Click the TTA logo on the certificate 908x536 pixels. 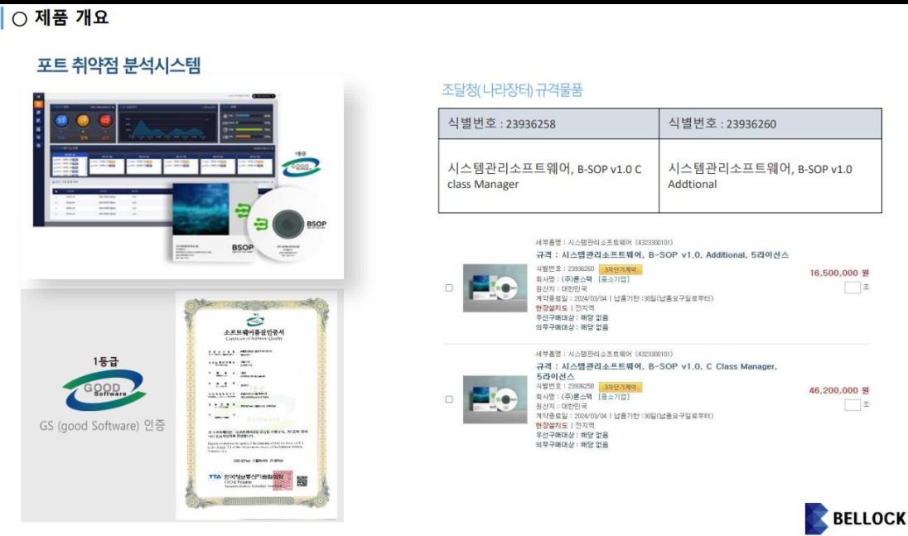point(215,477)
